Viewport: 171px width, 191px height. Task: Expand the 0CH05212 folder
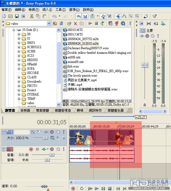(x=19, y=47)
